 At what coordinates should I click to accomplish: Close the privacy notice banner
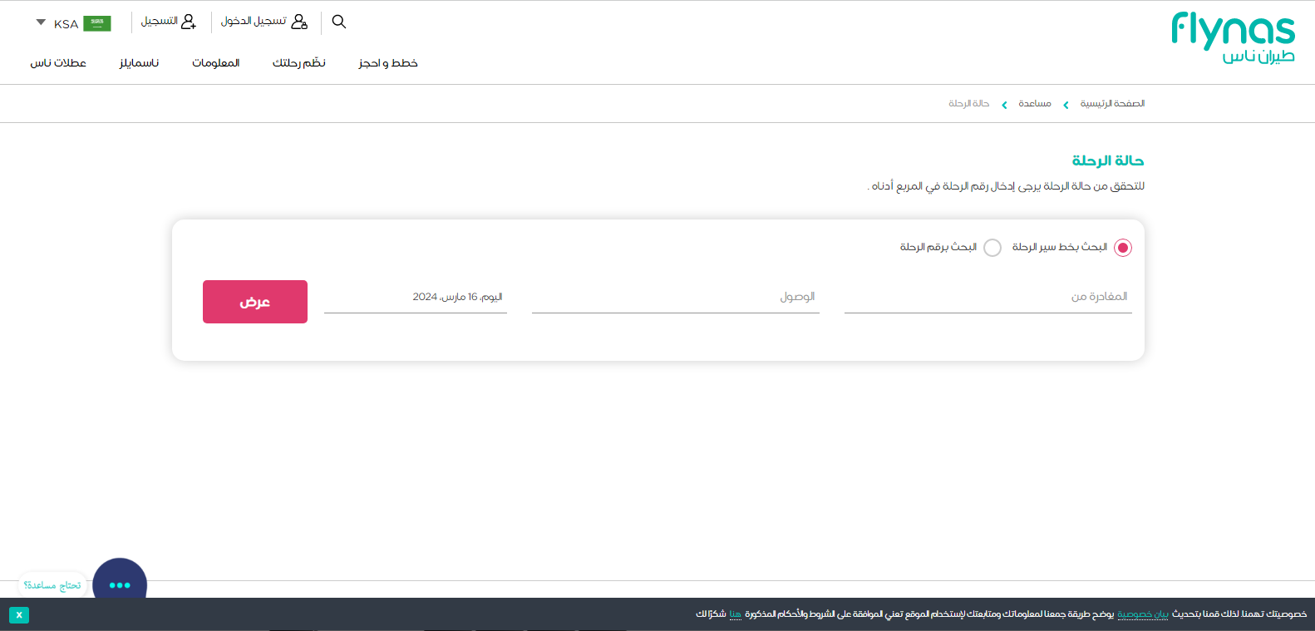coord(19,615)
